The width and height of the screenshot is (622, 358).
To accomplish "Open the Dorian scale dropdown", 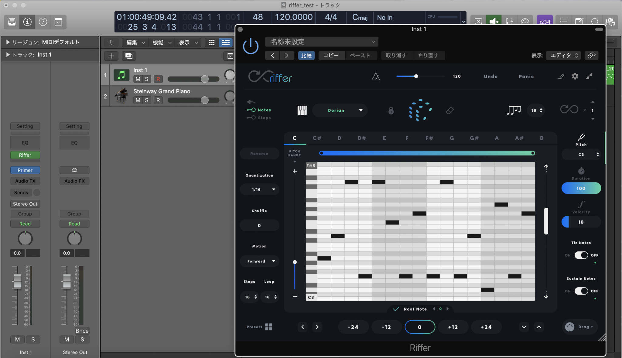I will (340, 110).
